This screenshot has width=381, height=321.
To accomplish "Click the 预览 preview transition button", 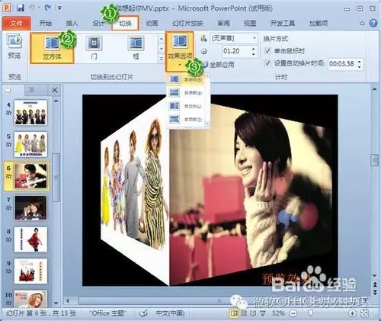I will coord(14,47).
